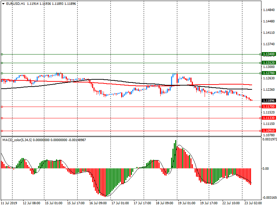Click the right handle of the 1.11700 line
This screenshot has height=207, width=277.
(260, 107)
